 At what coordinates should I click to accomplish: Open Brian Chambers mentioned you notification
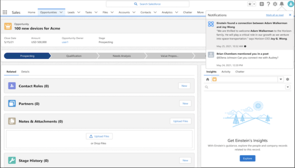250,59
